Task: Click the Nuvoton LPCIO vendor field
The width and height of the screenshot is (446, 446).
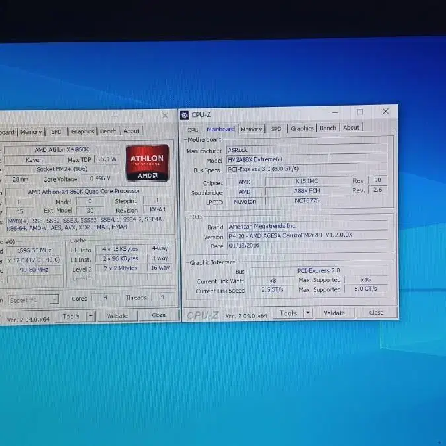Action: pyautogui.click(x=244, y=202)
